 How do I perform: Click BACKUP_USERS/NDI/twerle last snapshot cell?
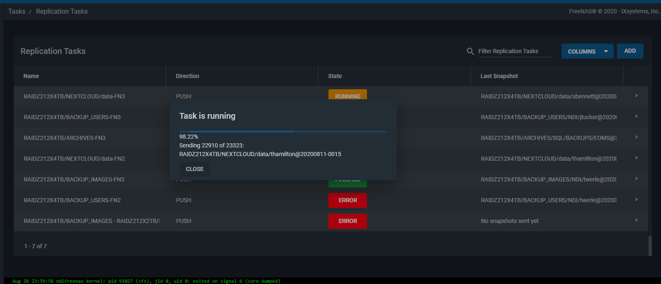click(x=549, y=200)
